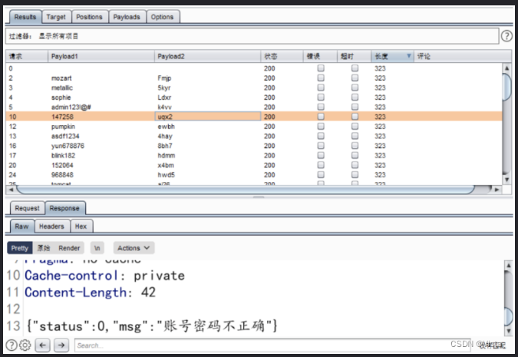The width and height of the screenshot is (518, 357).
Task: Sort by the status column header
Action: (282, 56)
